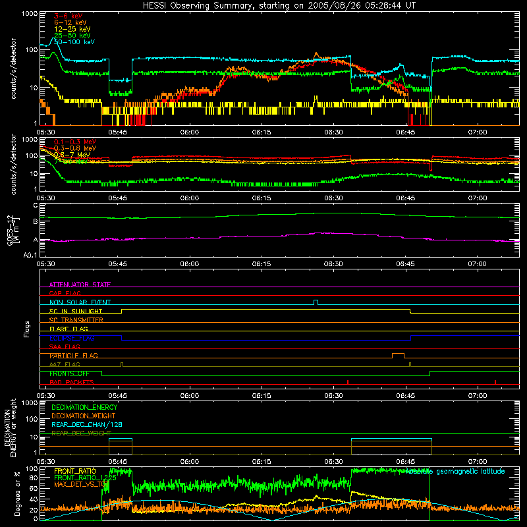The height and width of the screenshot is (527, 527).
Task: Click the 12-25 keV legend entry
Action: click(72, 29)
